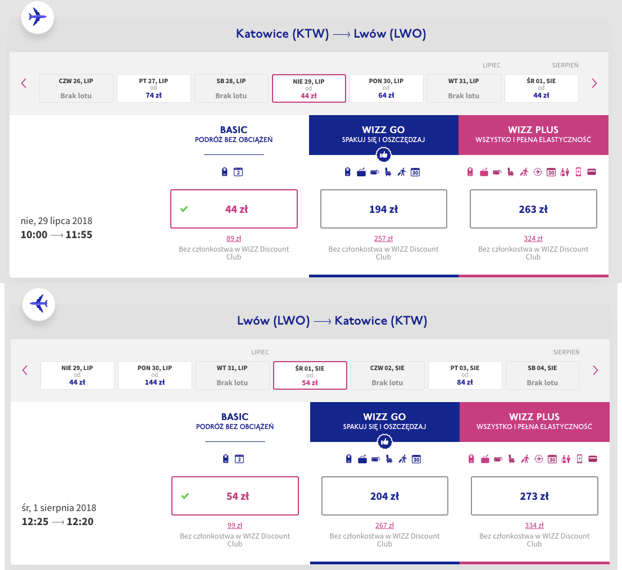The image size is (622, 570).
Task: Open the 334 zł non-member price link
Action: (534, 526)
